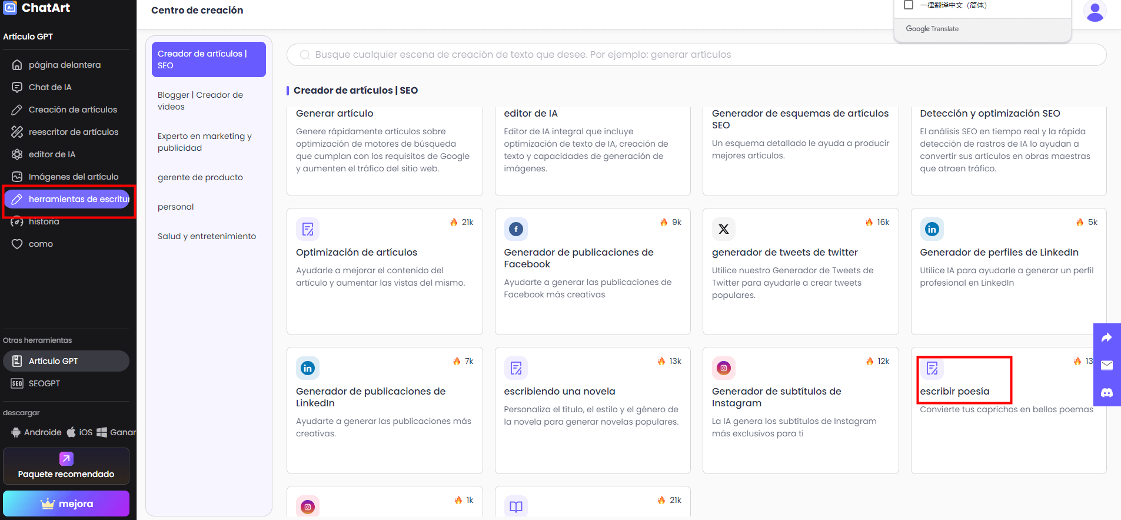Click the search text creation scenes field
The image size is (1121, 520).
[x=696, y=55]
